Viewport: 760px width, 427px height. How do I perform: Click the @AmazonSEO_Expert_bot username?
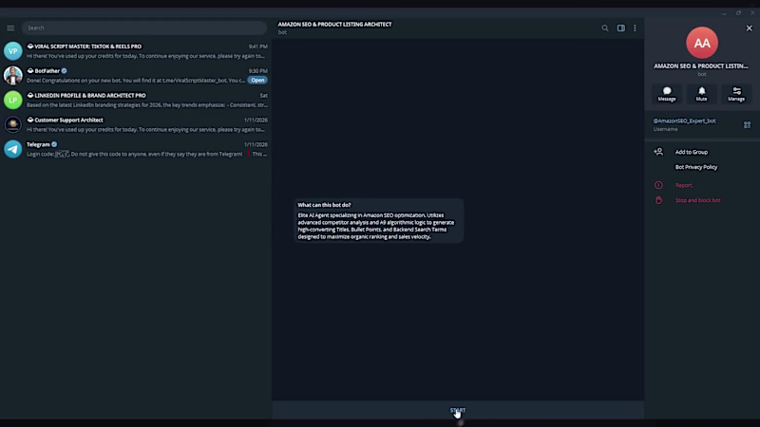coord(684,121)
